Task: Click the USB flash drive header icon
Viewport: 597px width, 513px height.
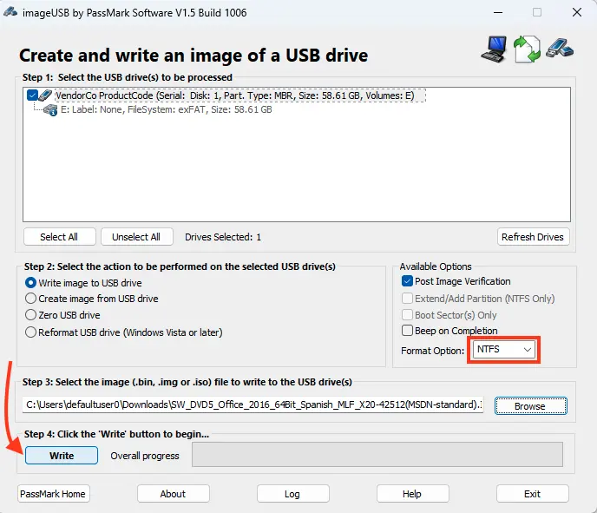Action: 560,49
